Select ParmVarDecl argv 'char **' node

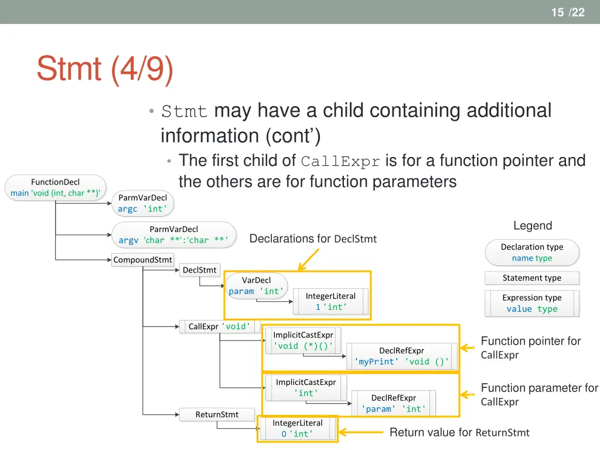pos(173,234)
